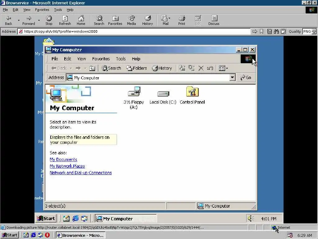The width and height of the screenshot is (318, 239).
Task: Click the bookmark ribbon icon near the address bar
Action: [261, 31]
